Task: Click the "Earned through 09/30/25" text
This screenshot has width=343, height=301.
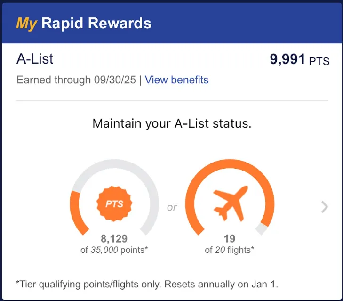Action: (x=76, y=80)
